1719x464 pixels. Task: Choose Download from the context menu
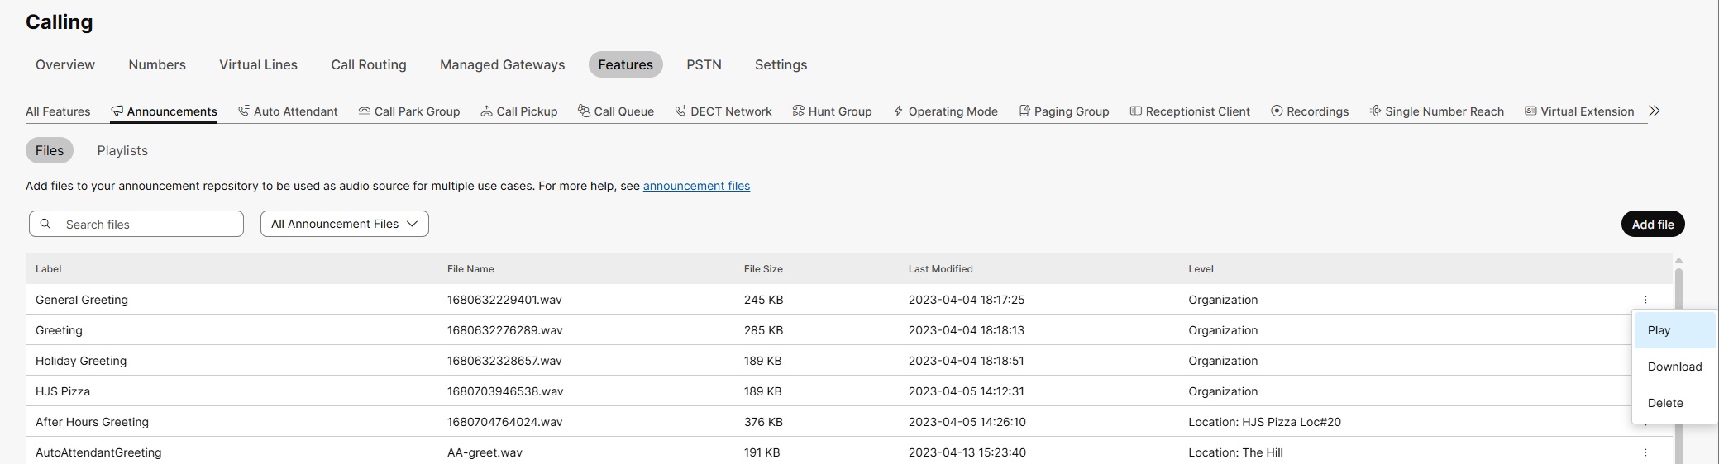pos(1674,367)
